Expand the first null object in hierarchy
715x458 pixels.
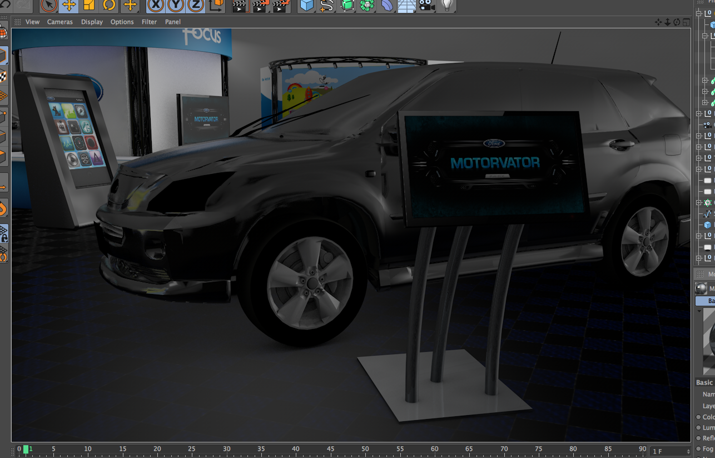click(699, 113)
